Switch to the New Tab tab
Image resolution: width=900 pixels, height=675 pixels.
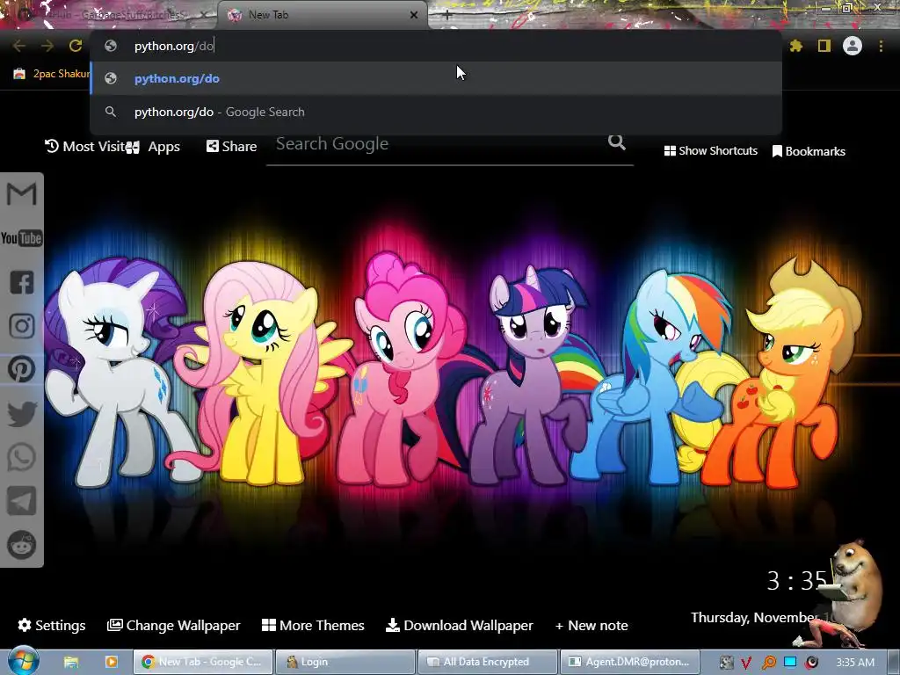coord(322,15)
